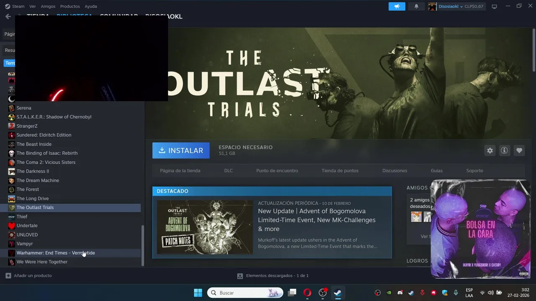536x301 pixels.
Task: Click the ESP LAA language indicator
Action: pyautogui.click(x=469, y=293)
